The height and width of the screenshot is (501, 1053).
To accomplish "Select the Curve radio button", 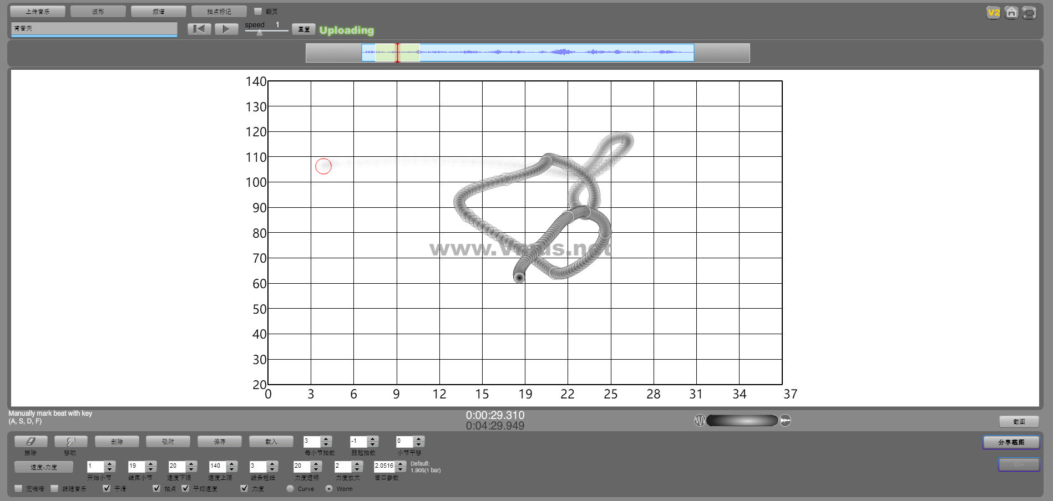I will (x=290, y=489).
